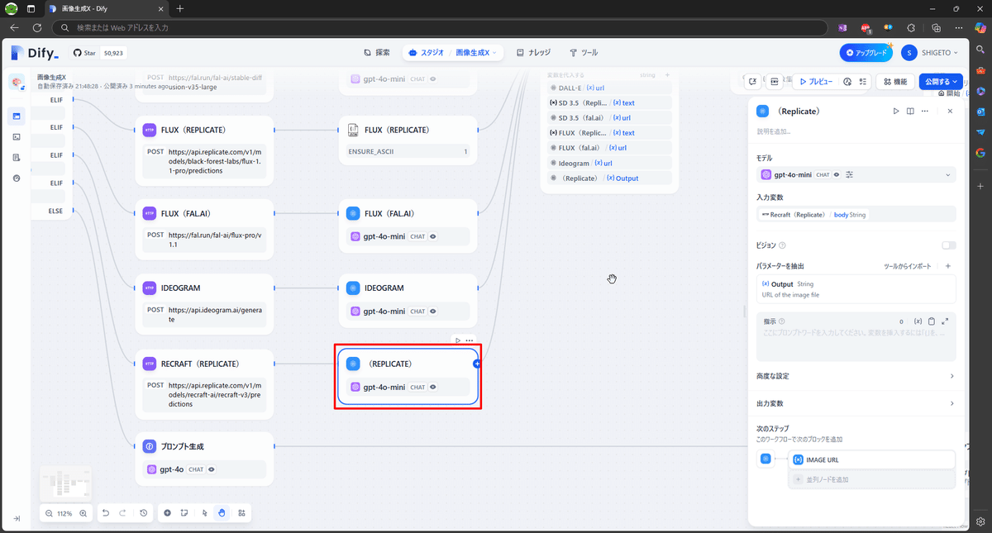
Task: Add a note with the note icon
Action: [x=185, y=513]
